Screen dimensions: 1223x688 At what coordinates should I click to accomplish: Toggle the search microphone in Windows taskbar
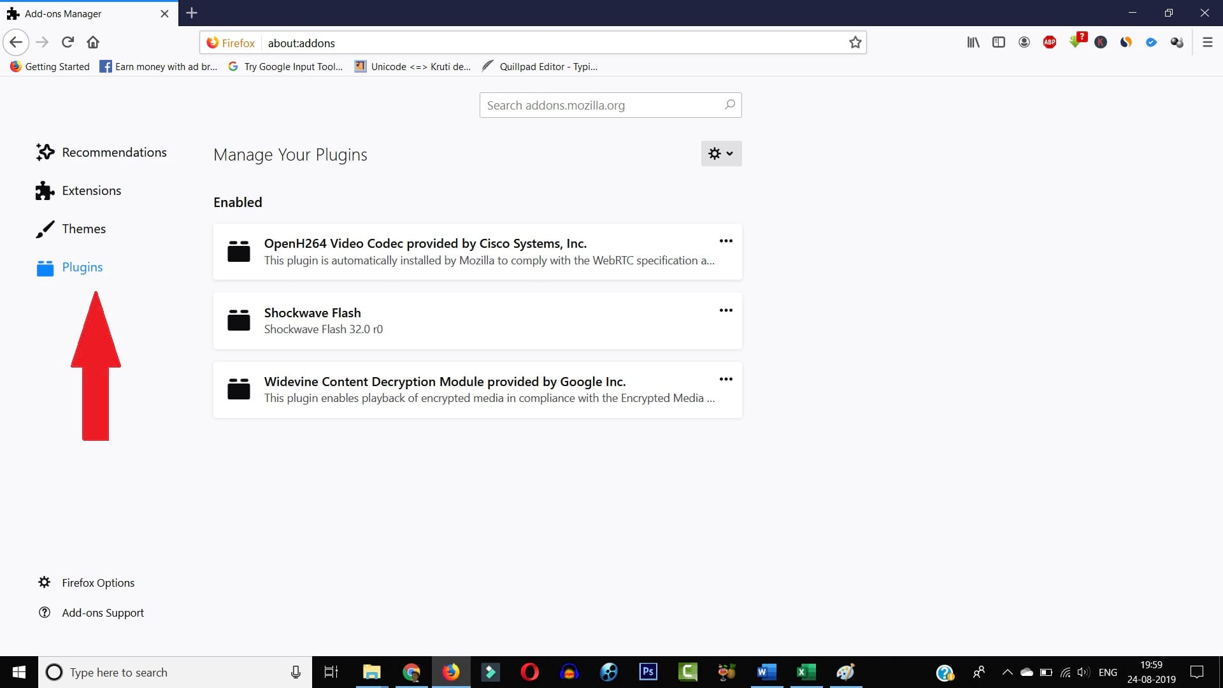(296, 672)
